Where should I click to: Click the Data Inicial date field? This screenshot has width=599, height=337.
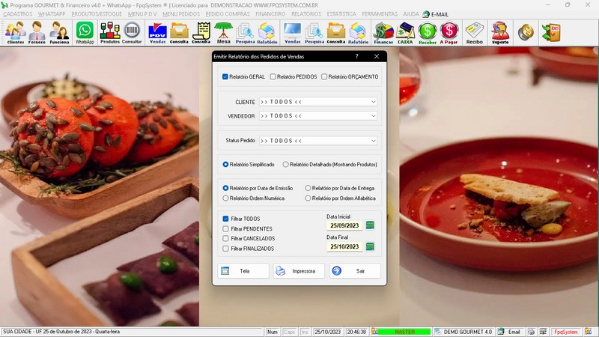(x=344, y=226)
